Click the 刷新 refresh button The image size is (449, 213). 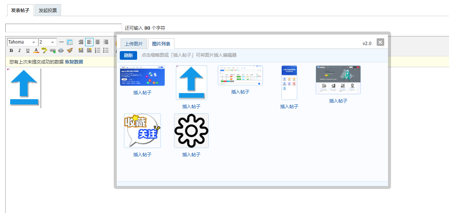tap(128, 55)
